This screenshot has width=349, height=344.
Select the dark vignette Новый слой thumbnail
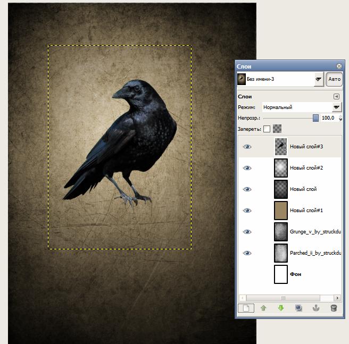tap(281, 189)
